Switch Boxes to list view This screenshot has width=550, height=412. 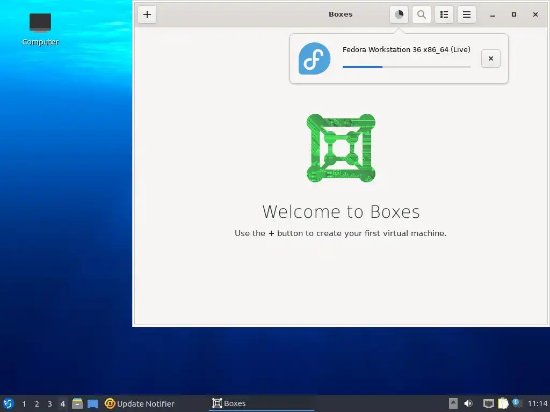coord(444,14)
